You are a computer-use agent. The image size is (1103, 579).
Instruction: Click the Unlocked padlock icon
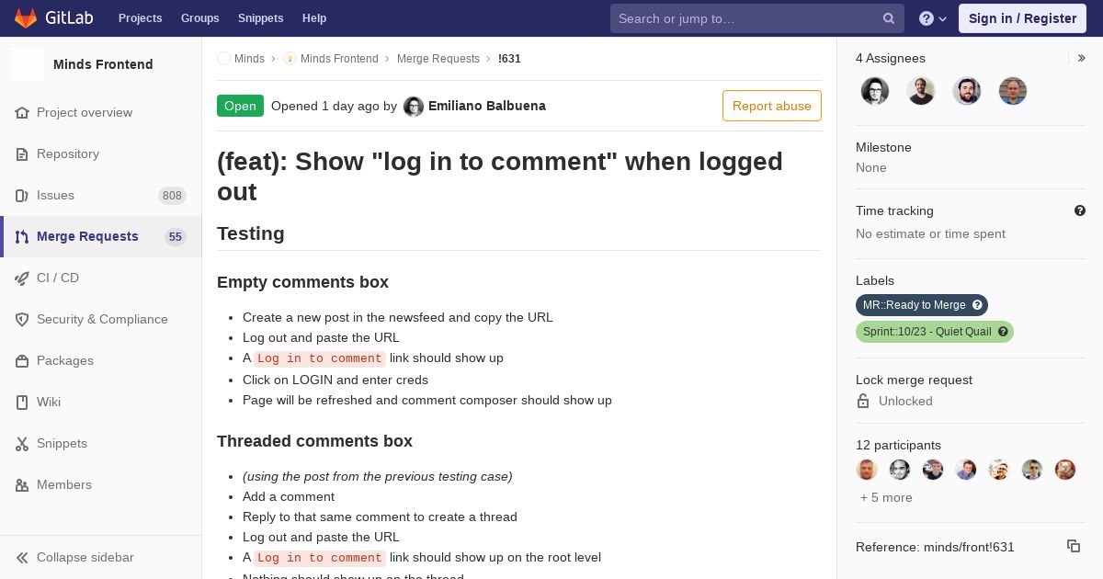[863, 401]
